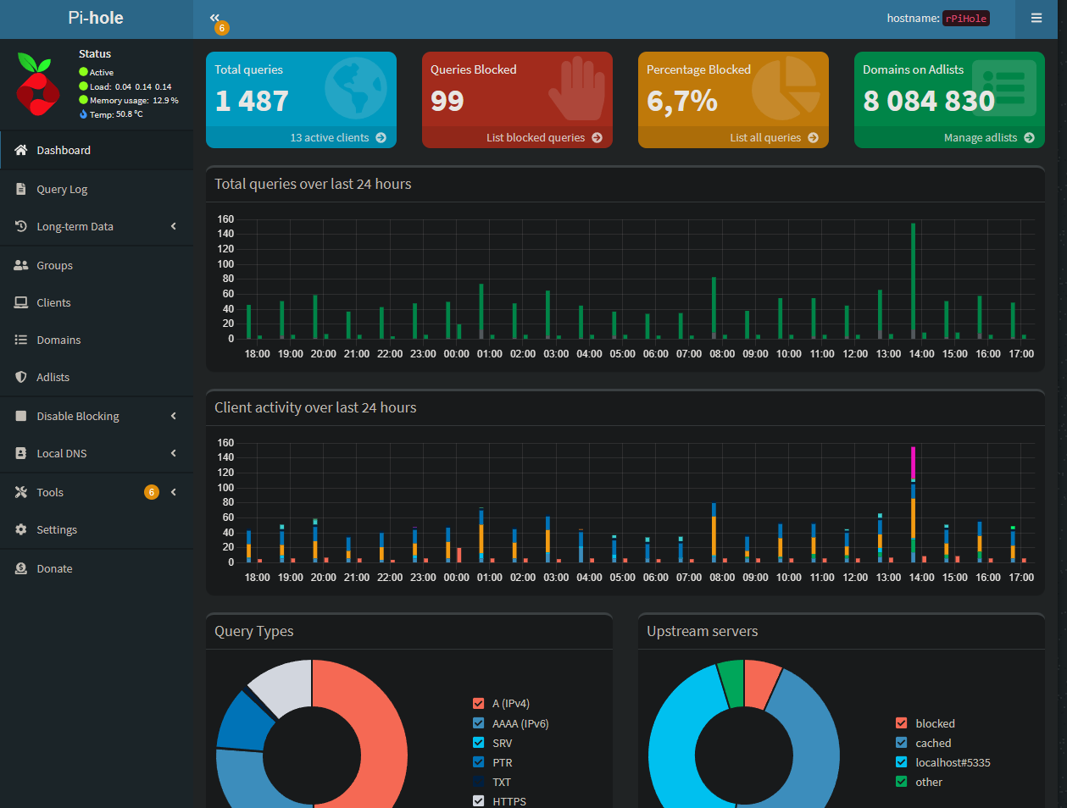The image size is (1067, 808).
Task: Expand Local DNS submenu chevron
Action: pyautogui.click(x=174, y=453)
